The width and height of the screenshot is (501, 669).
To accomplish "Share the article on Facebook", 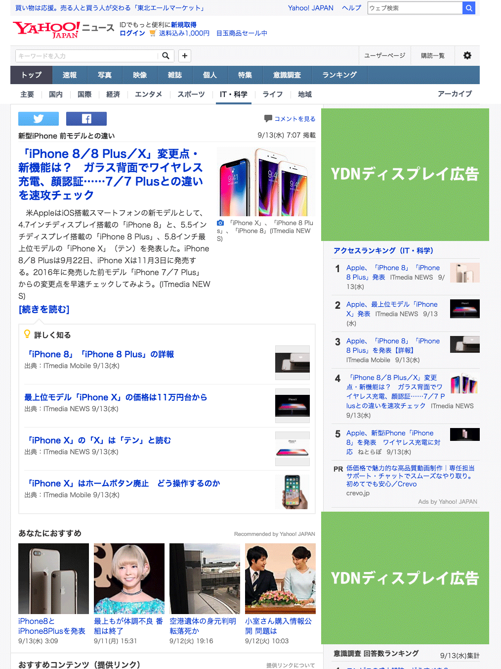I will 86,119.
